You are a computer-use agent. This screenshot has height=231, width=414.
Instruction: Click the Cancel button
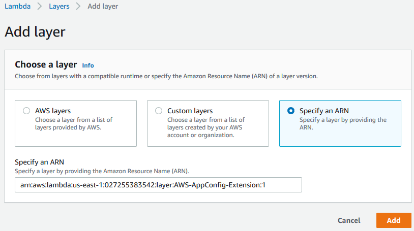349,220
